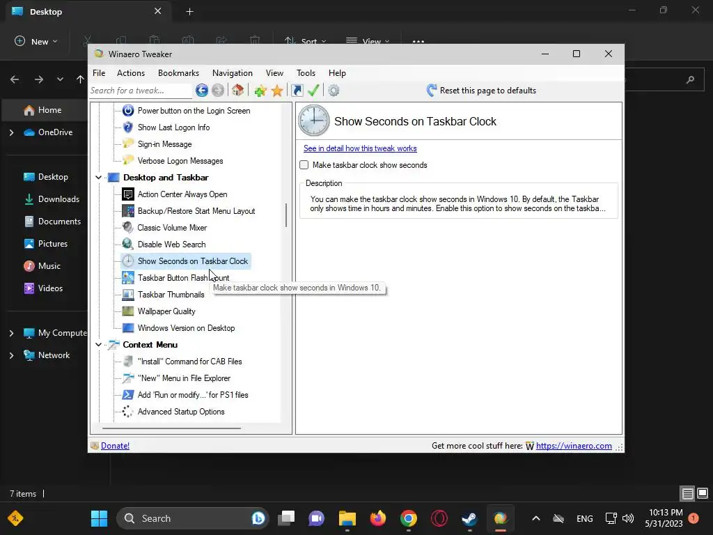Click the Show Last Logon Info shield icon
This screenshot has height=535, width=713.
click(128, 127)
